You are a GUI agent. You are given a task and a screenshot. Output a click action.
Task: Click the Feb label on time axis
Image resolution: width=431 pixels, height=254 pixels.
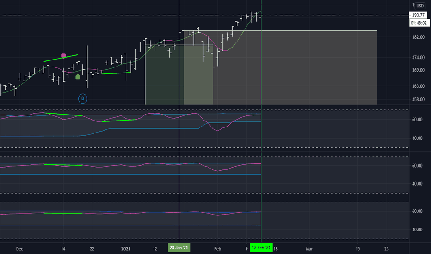(x=217, y=249)
